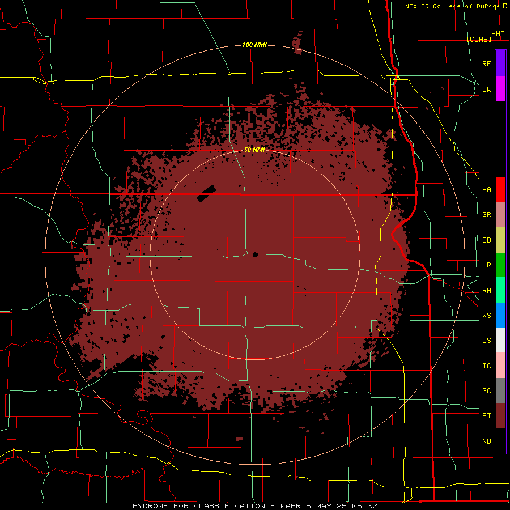Click the ND legend label
This screenshot has height=510, width=510.
(486, 441)
